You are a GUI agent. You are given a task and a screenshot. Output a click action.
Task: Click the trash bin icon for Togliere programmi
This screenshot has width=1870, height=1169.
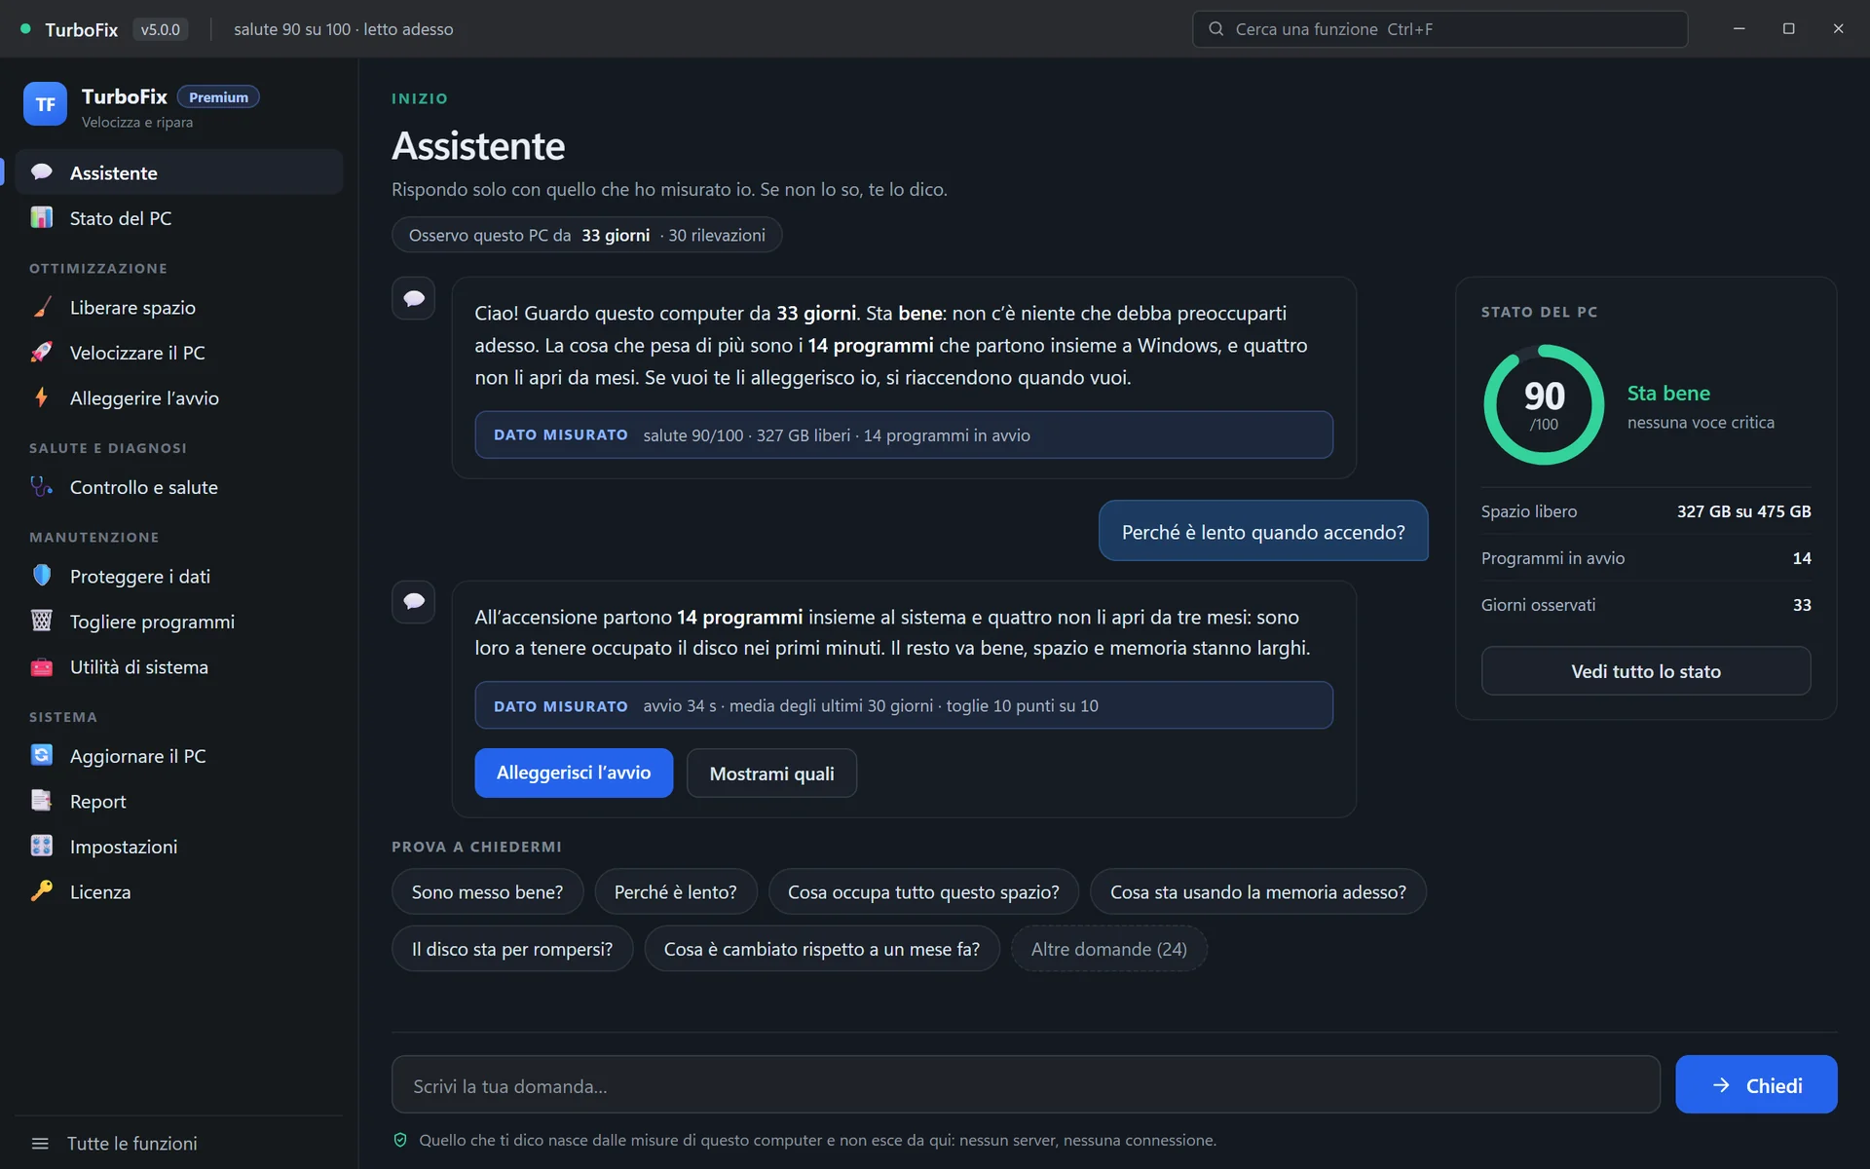tap(42, 622)
